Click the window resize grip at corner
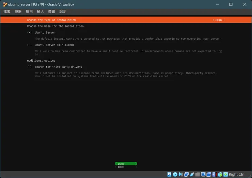Screen dimensions: 252x178 click(250, 176)
